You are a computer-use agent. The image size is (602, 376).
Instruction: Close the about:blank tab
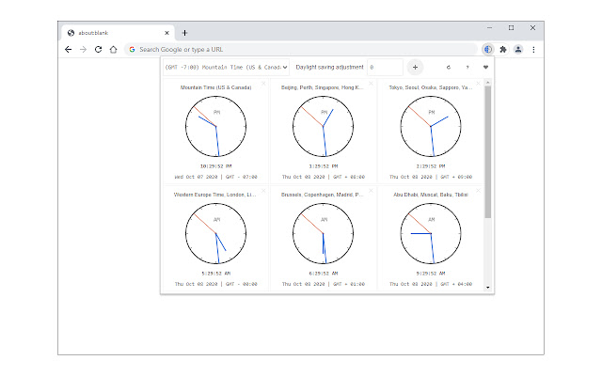point(167,33)
